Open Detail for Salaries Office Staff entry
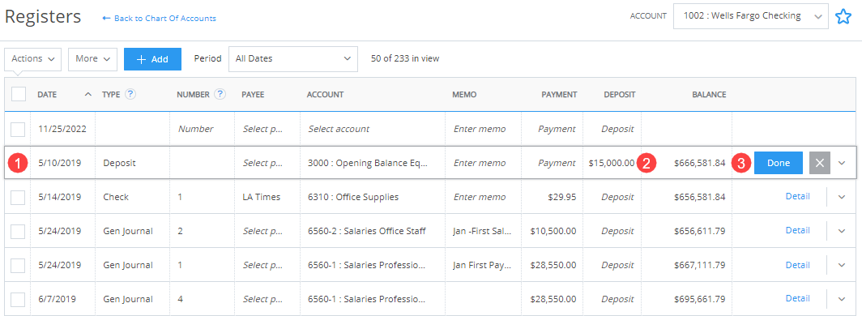 tap(798, 230)
